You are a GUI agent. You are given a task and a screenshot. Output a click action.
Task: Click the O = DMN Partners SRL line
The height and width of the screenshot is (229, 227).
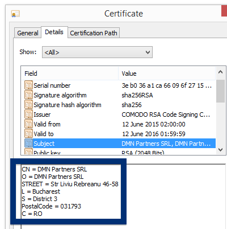point(53,177)
